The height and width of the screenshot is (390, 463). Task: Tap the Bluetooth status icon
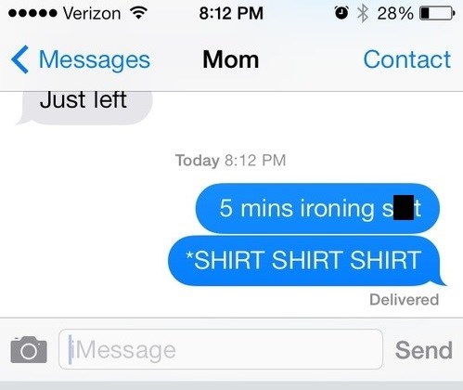(363, 13)
